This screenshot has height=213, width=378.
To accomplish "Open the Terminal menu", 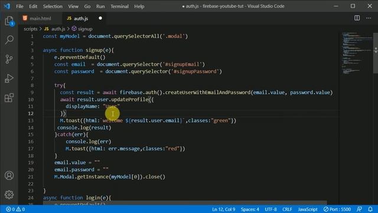I will [x=119, y=7].
